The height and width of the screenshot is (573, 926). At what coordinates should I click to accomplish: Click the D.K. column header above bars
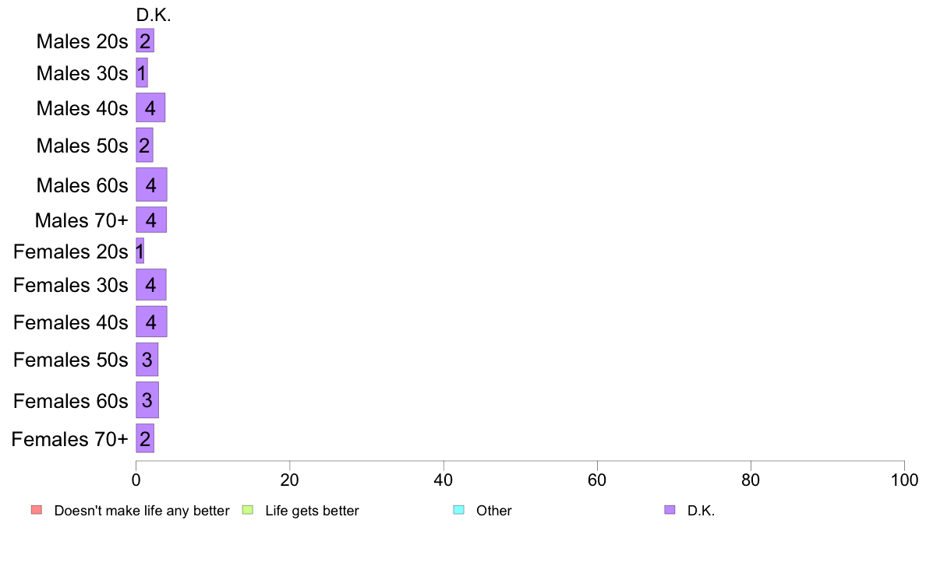coord(154,16)
